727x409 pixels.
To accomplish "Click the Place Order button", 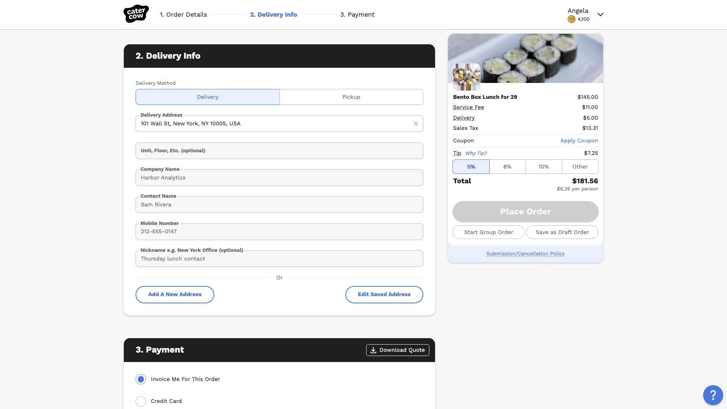I will pyautogui.click(x=525, y=212).
